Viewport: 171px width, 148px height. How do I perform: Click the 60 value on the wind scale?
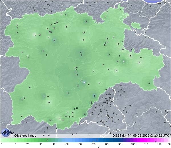coord(80,144)
